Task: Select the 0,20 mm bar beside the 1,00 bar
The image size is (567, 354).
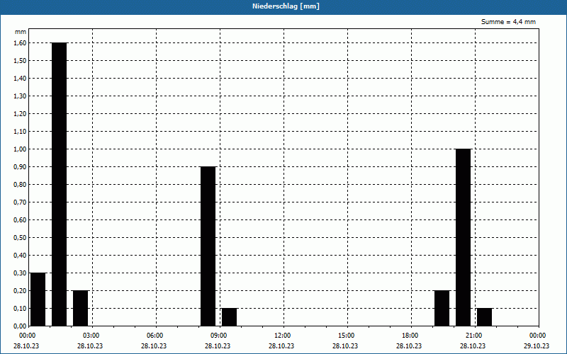Action: 442,308
